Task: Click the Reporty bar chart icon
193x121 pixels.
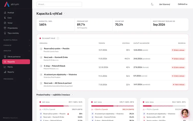Action: [5, 72]
